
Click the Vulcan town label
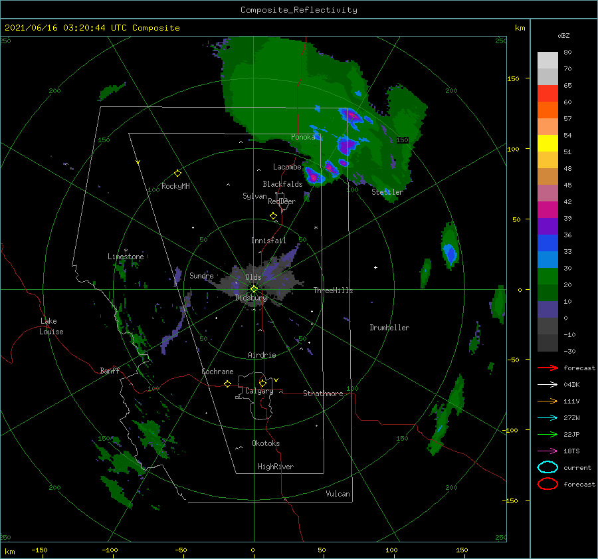tap(338, 494)
